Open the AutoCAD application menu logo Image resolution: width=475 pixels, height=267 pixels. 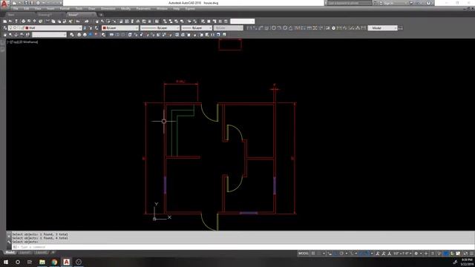tap(4, 4)
